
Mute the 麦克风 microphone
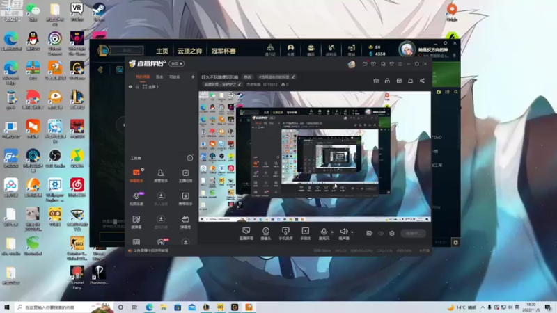324,234
